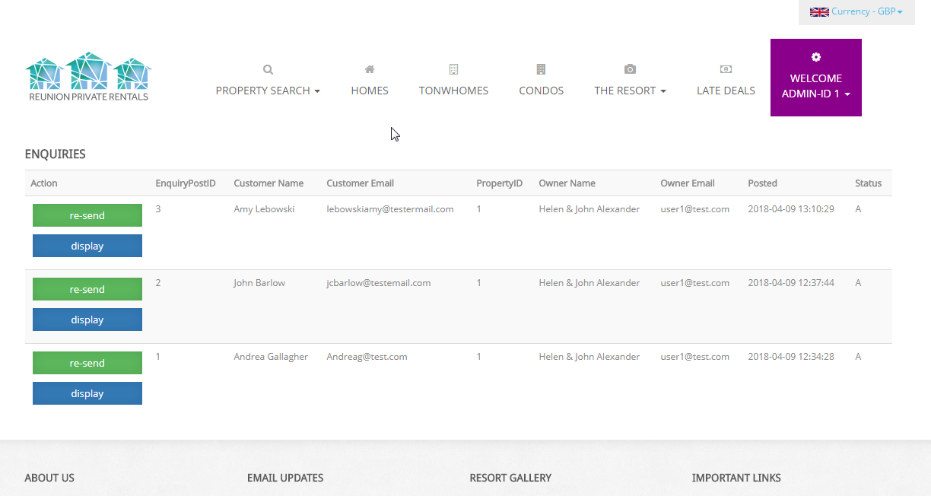Click the About Us footer heading
This screenshot has width=931, height=496.
click(x=49, y=478)
